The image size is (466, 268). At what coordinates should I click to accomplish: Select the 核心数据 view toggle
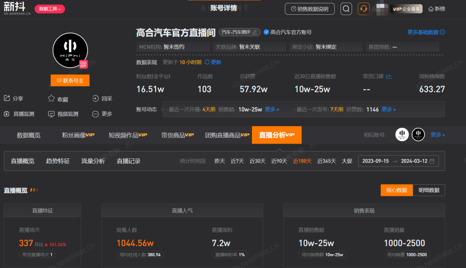pyautogui.click(x=396, y=190)
